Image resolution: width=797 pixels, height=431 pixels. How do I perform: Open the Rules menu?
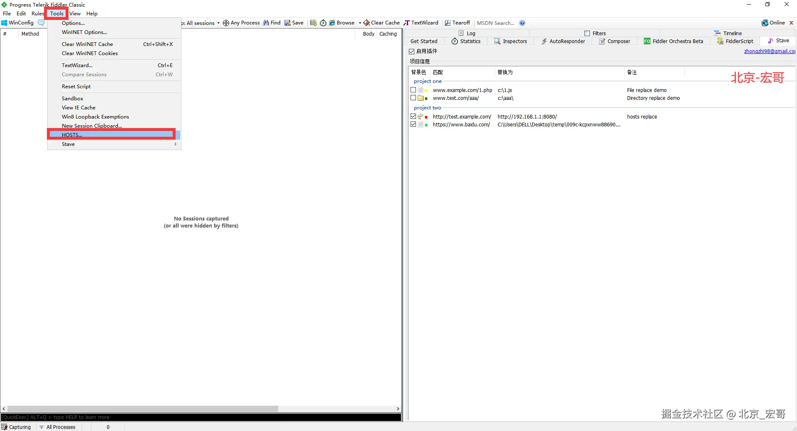click(38, 13)
